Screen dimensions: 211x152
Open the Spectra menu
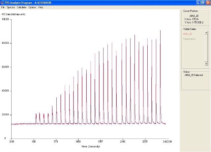(x=11, y=7)
